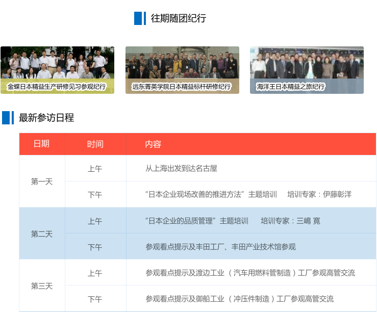Click the blue icon beside 最新参访日程
Screen dimensions: 377x312
click(8, 118)
